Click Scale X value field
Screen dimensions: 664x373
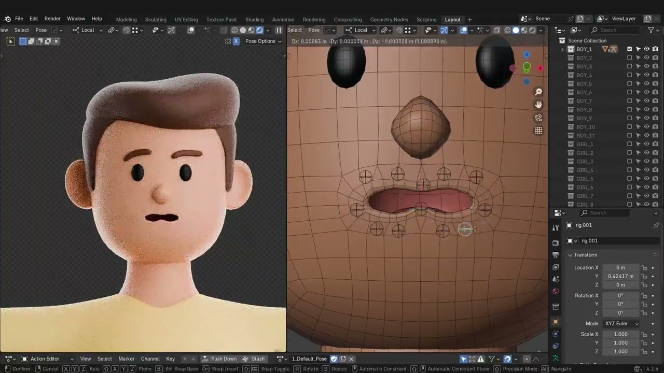620,334
